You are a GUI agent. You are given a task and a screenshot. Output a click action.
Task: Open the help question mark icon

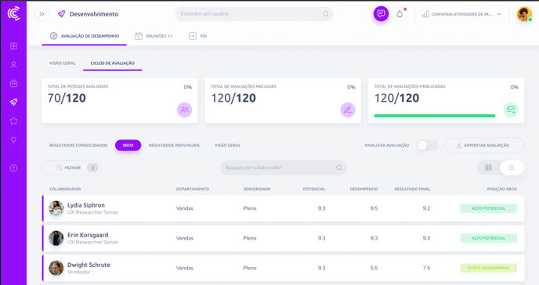(14, 168)
